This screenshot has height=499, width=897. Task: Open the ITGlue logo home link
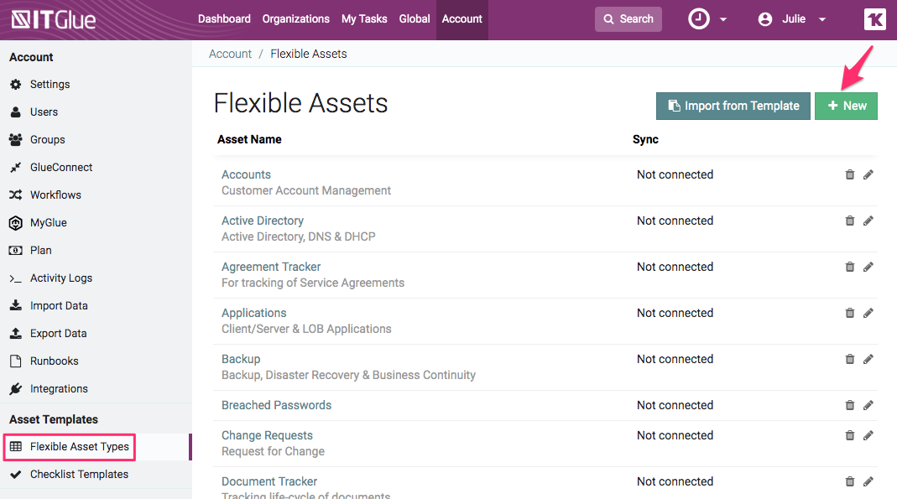click(54, 19)
